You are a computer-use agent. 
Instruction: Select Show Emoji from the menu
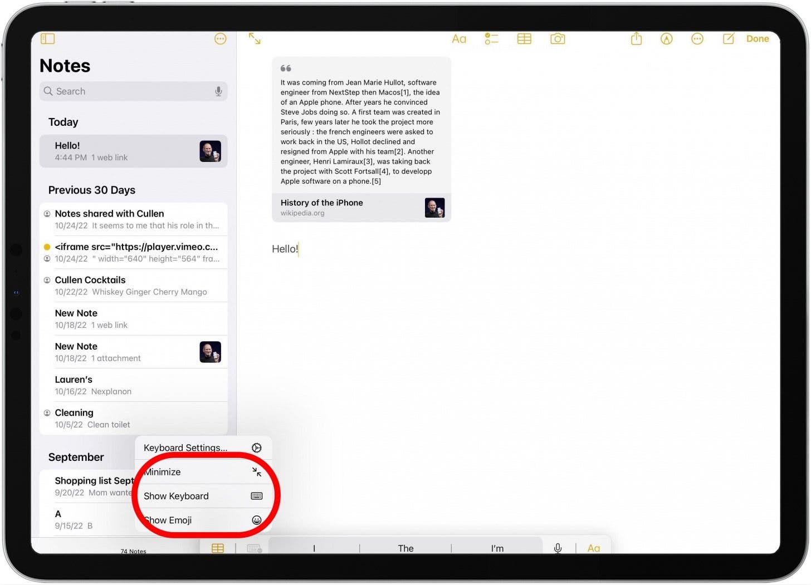[168, 520]
